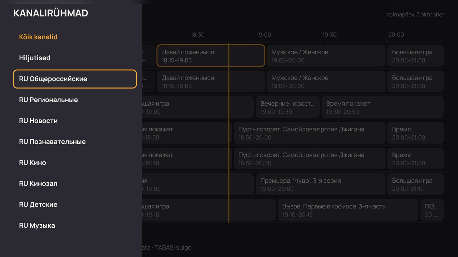The height and width of the screenshot is (257, 458).
Task: Choose the RU Общероссийские group
Action: pos(74,79)
